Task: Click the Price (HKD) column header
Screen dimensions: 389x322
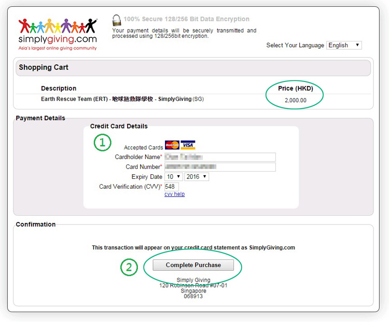Action: [296, 88]
